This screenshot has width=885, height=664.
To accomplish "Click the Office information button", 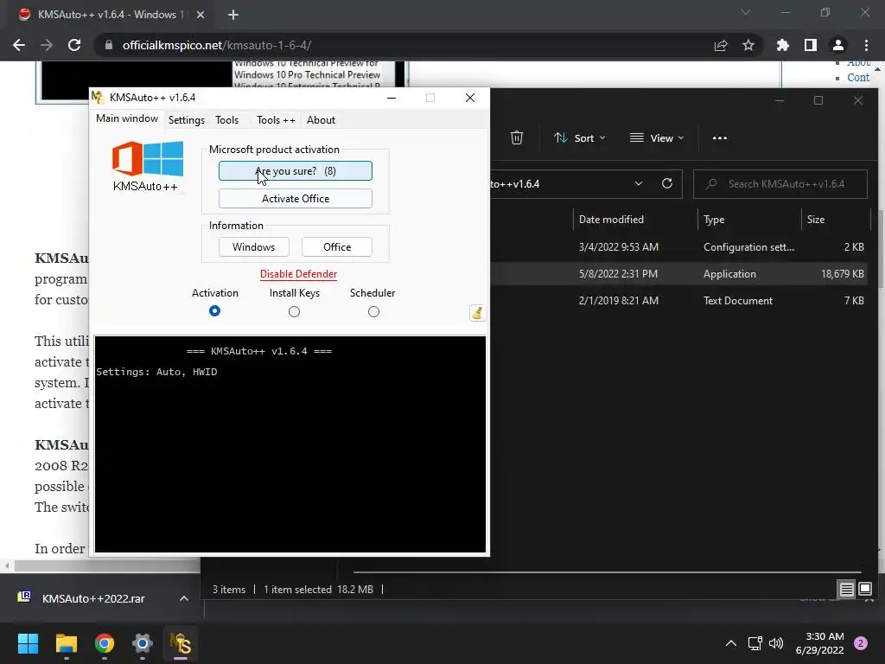I will point(337,247).
